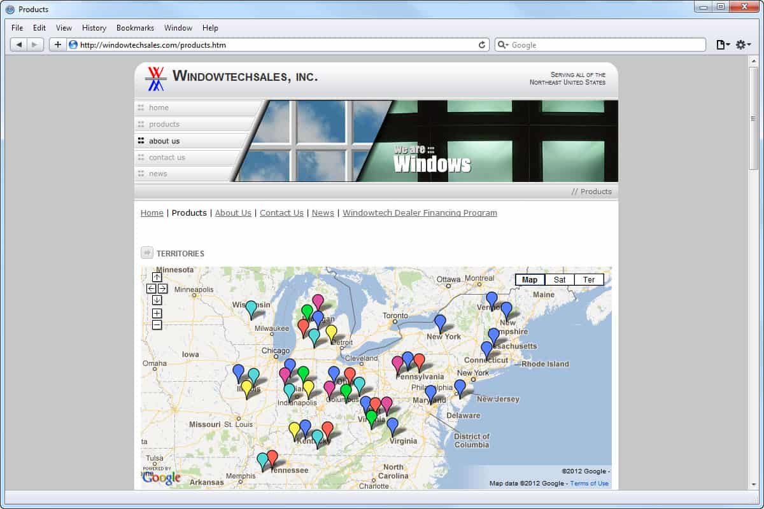The width and height of the screenshot is (764, 509).
Task: Click the pink marker in Pennsylvania
Action: point(398,364)
